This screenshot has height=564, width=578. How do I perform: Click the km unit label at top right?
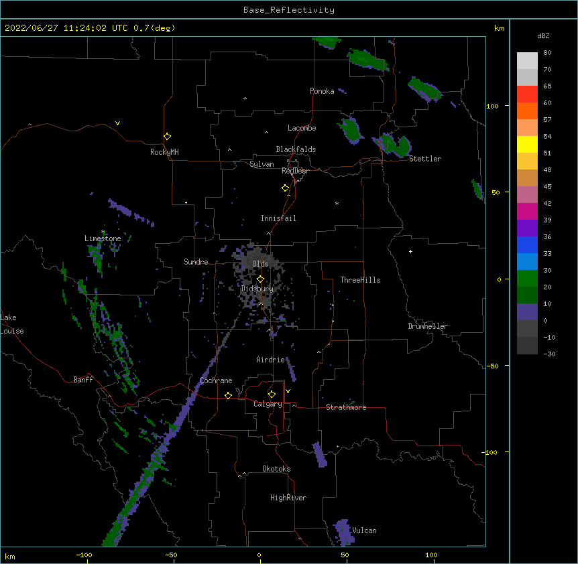pyautogui.click(x=499, y=28)
